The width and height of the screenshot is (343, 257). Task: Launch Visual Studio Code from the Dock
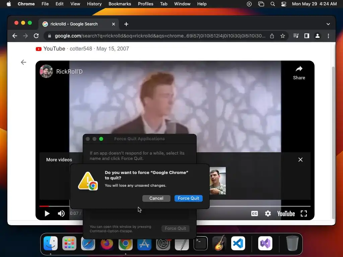pyautogui.click(x=238, y=243)
